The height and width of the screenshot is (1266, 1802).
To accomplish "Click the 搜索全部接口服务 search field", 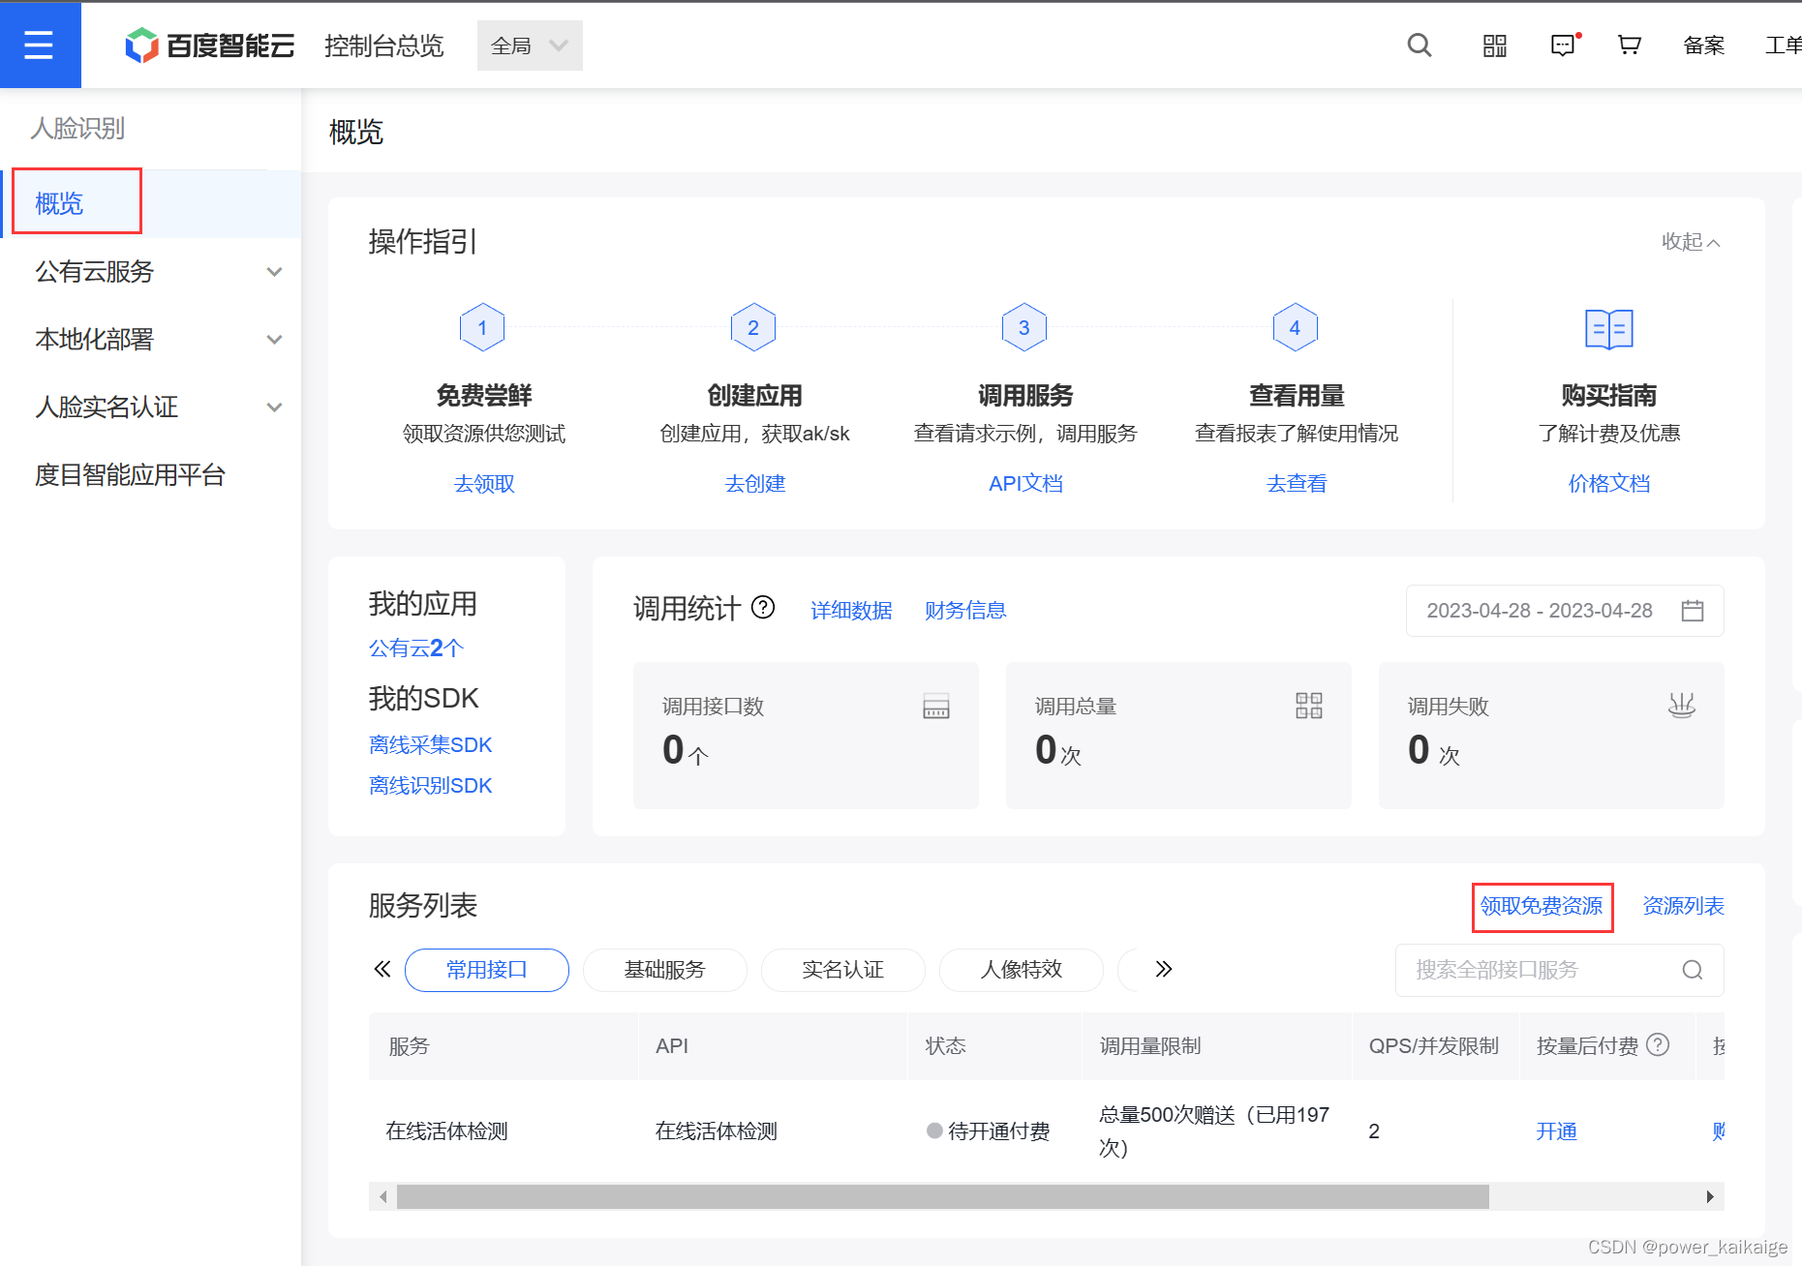I will [x=1559, y=970].
